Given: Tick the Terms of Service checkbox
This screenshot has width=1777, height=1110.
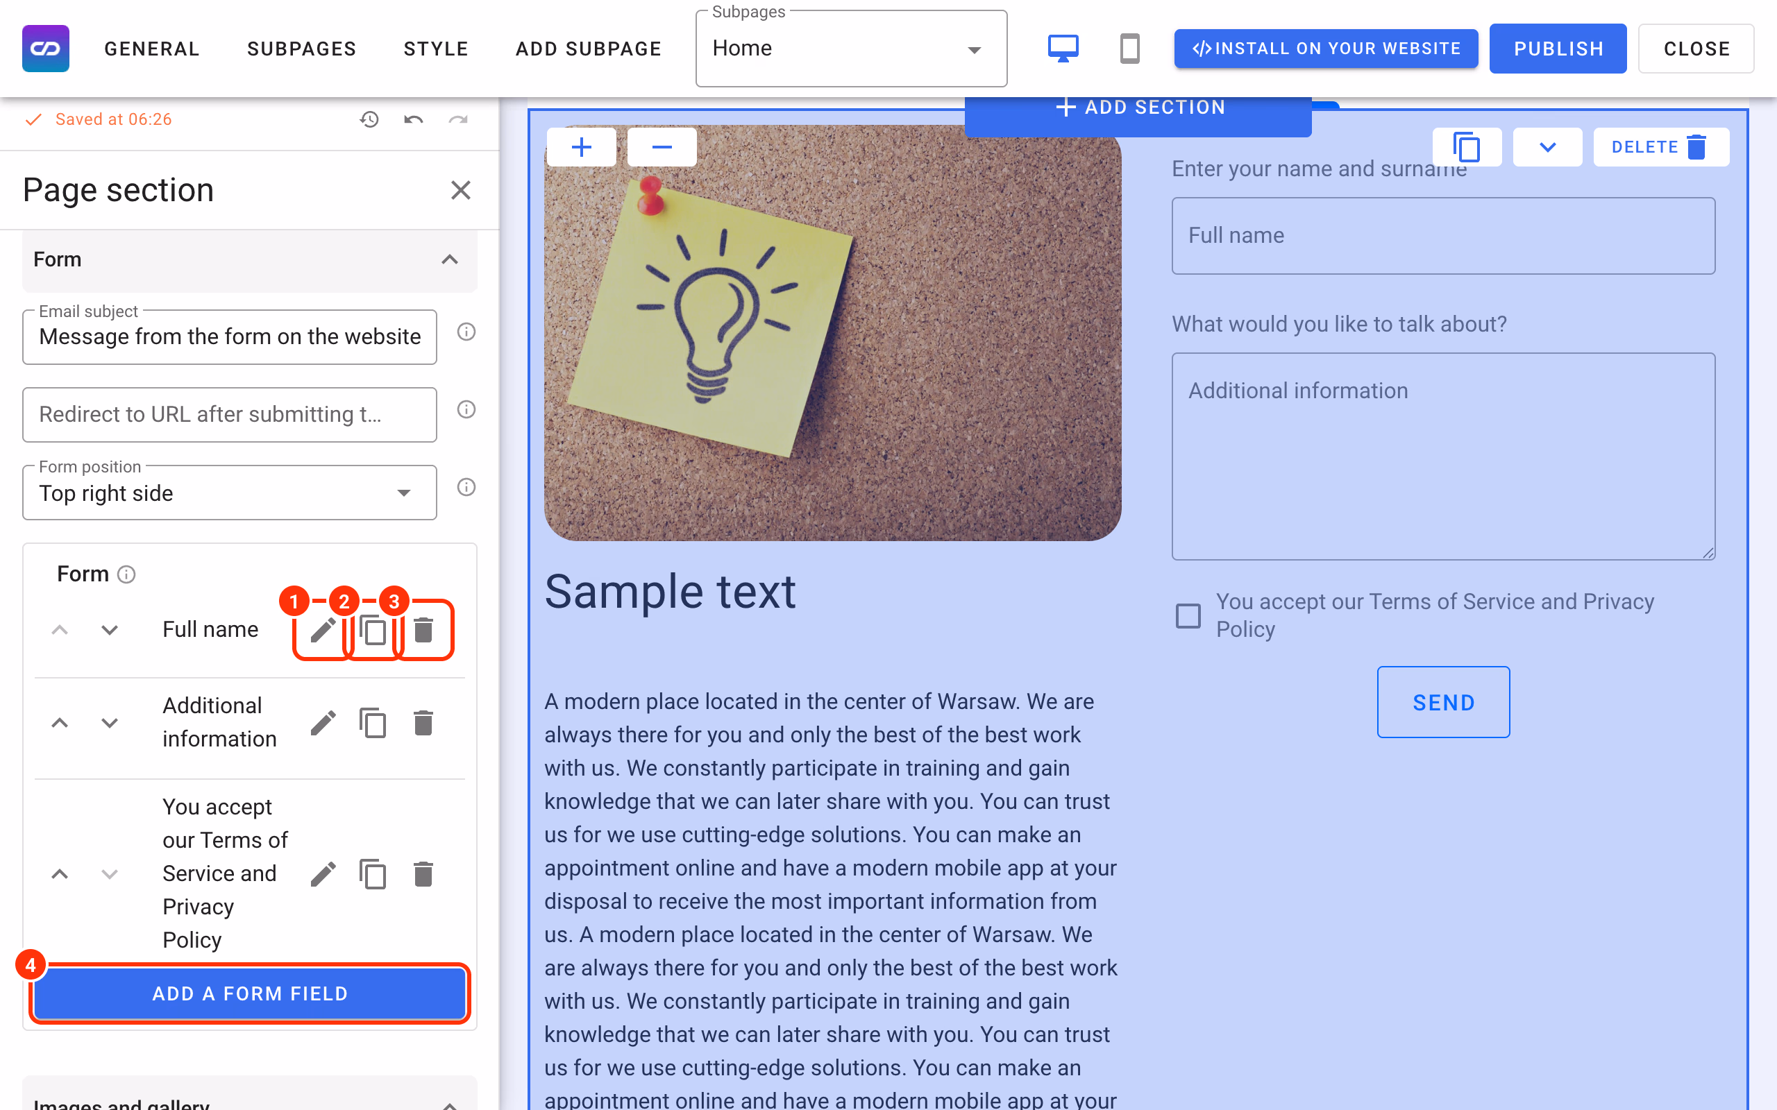Looking at the screenshot, I should click(1188, 615).
